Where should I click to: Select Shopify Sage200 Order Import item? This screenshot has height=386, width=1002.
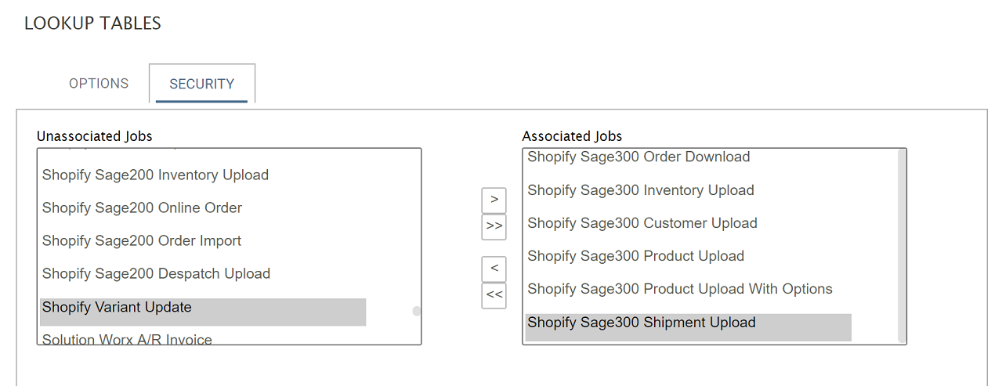142,241
